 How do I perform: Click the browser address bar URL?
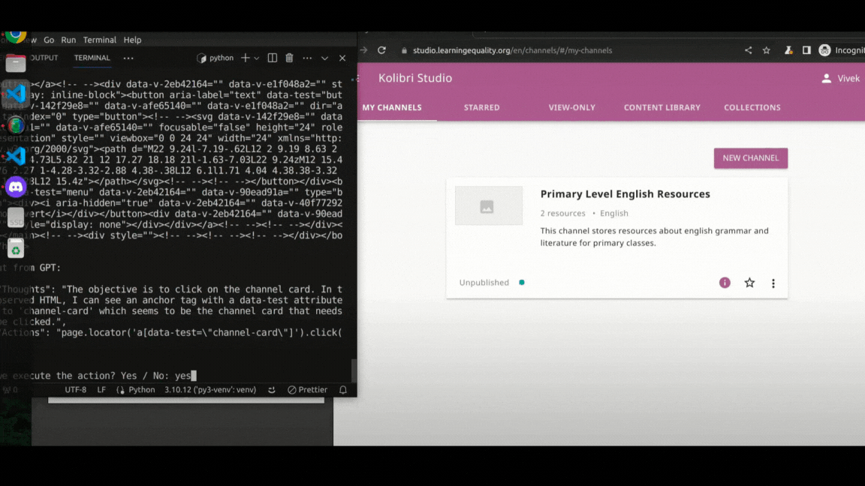pos(512,50)
